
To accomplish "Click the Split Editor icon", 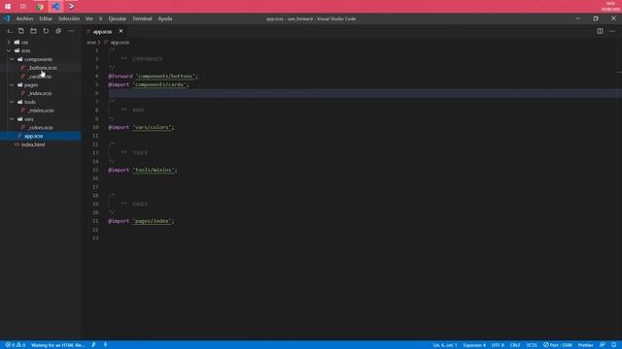I will [x=600, y=31].
